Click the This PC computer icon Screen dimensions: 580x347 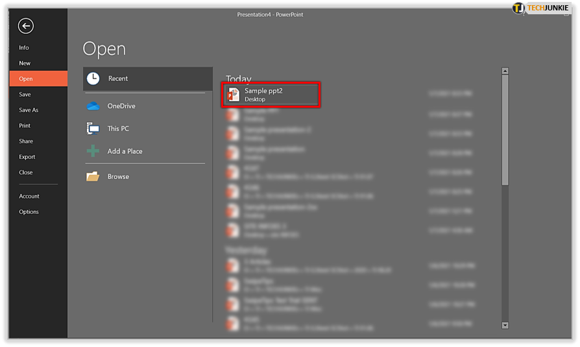point(93,128)
